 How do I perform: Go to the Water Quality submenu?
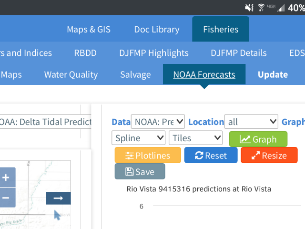pyautogui.click(x=71, y=74)
